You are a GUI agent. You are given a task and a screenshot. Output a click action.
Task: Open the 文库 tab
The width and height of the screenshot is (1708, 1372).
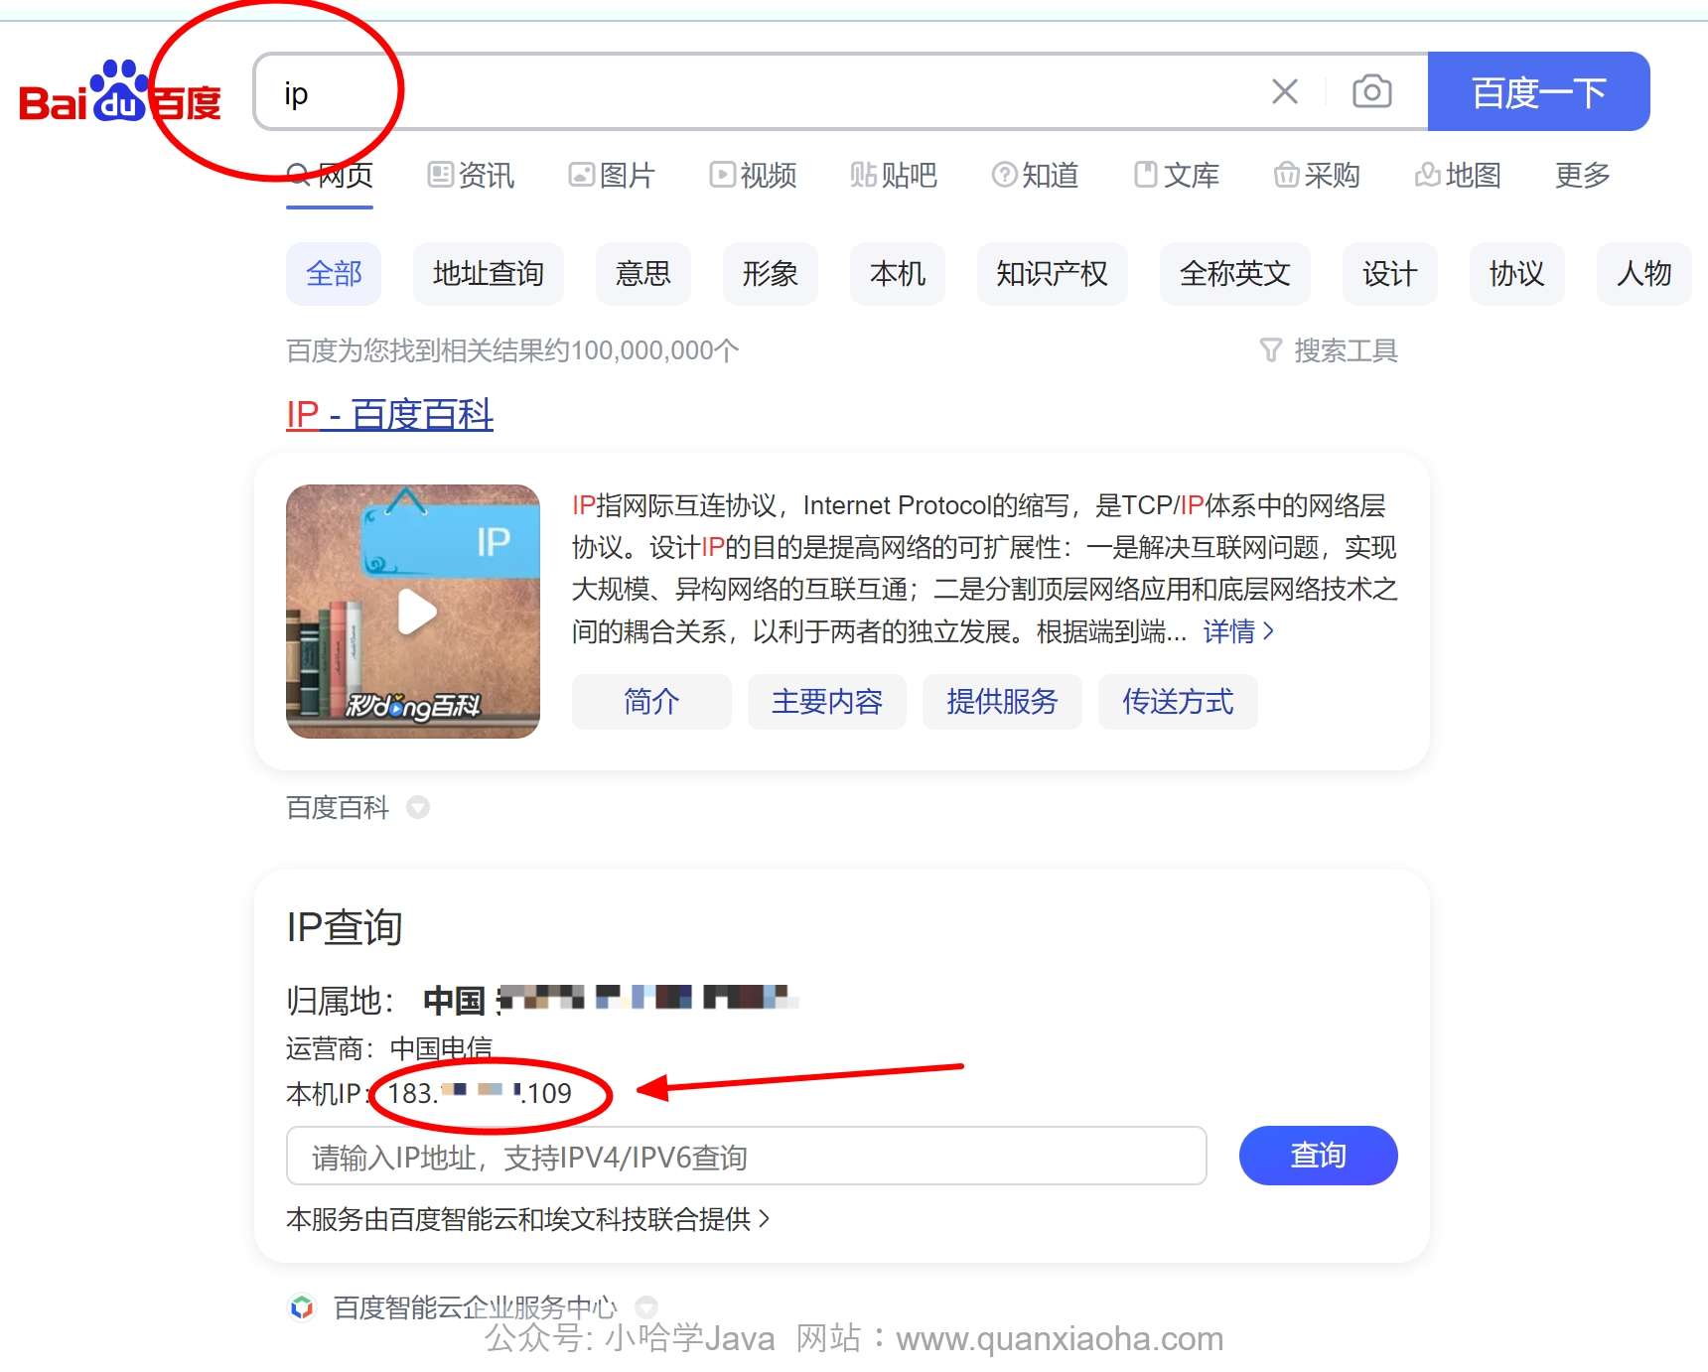coord(1177,176)
